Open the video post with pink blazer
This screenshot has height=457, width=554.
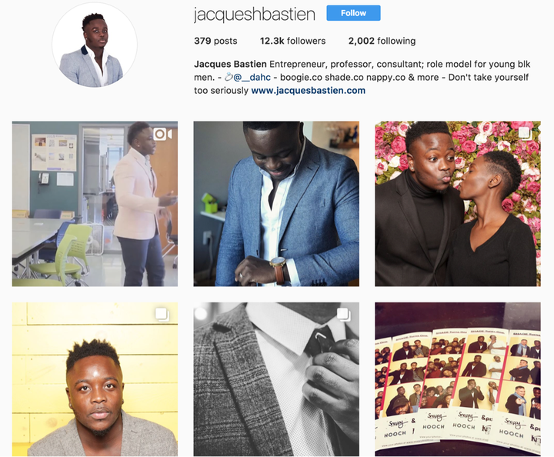95,204
